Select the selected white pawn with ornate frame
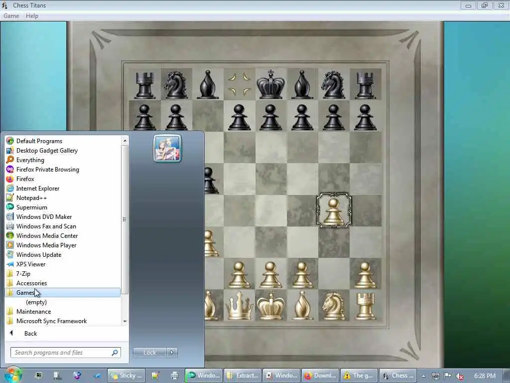 [334, 210]
